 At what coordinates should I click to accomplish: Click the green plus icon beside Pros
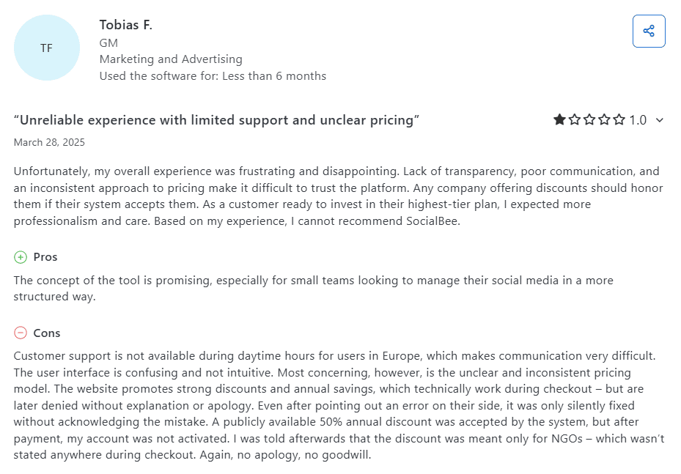[x=19, y=257]
